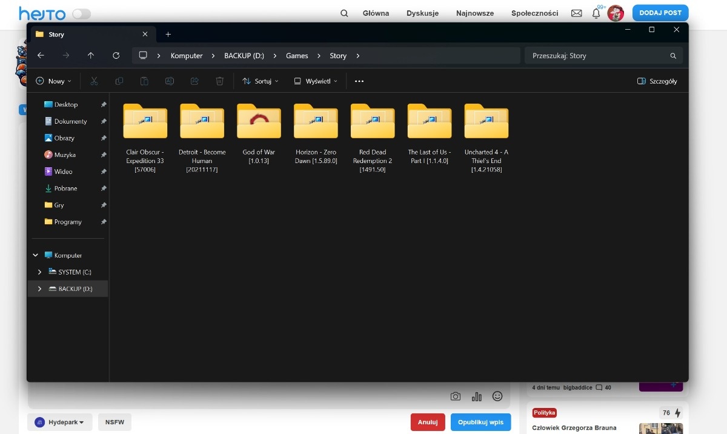Click the Forward arrow in File Explorer
727x434 pixels.
[x=65, y=55]
